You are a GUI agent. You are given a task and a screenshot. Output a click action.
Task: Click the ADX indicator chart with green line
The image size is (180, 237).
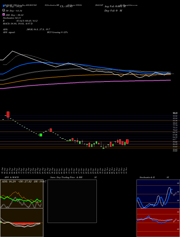point(22,194)
